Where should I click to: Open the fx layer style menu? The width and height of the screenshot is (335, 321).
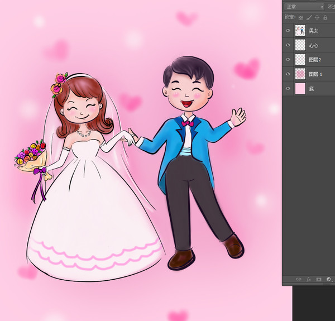(x=309, y=279)
